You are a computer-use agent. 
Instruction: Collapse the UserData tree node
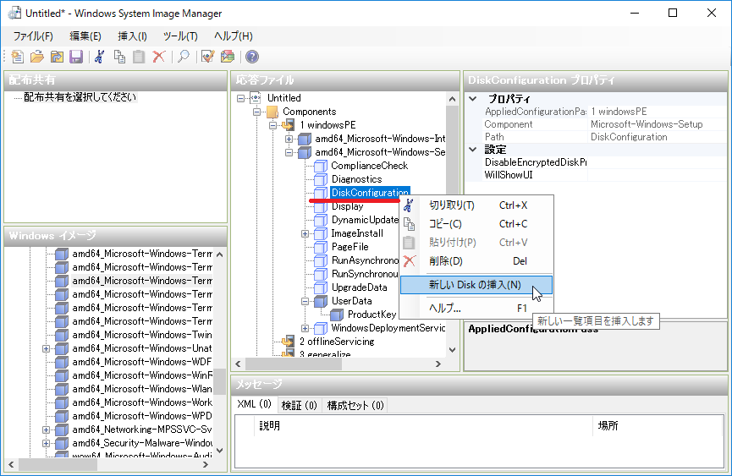pos(305,301)
